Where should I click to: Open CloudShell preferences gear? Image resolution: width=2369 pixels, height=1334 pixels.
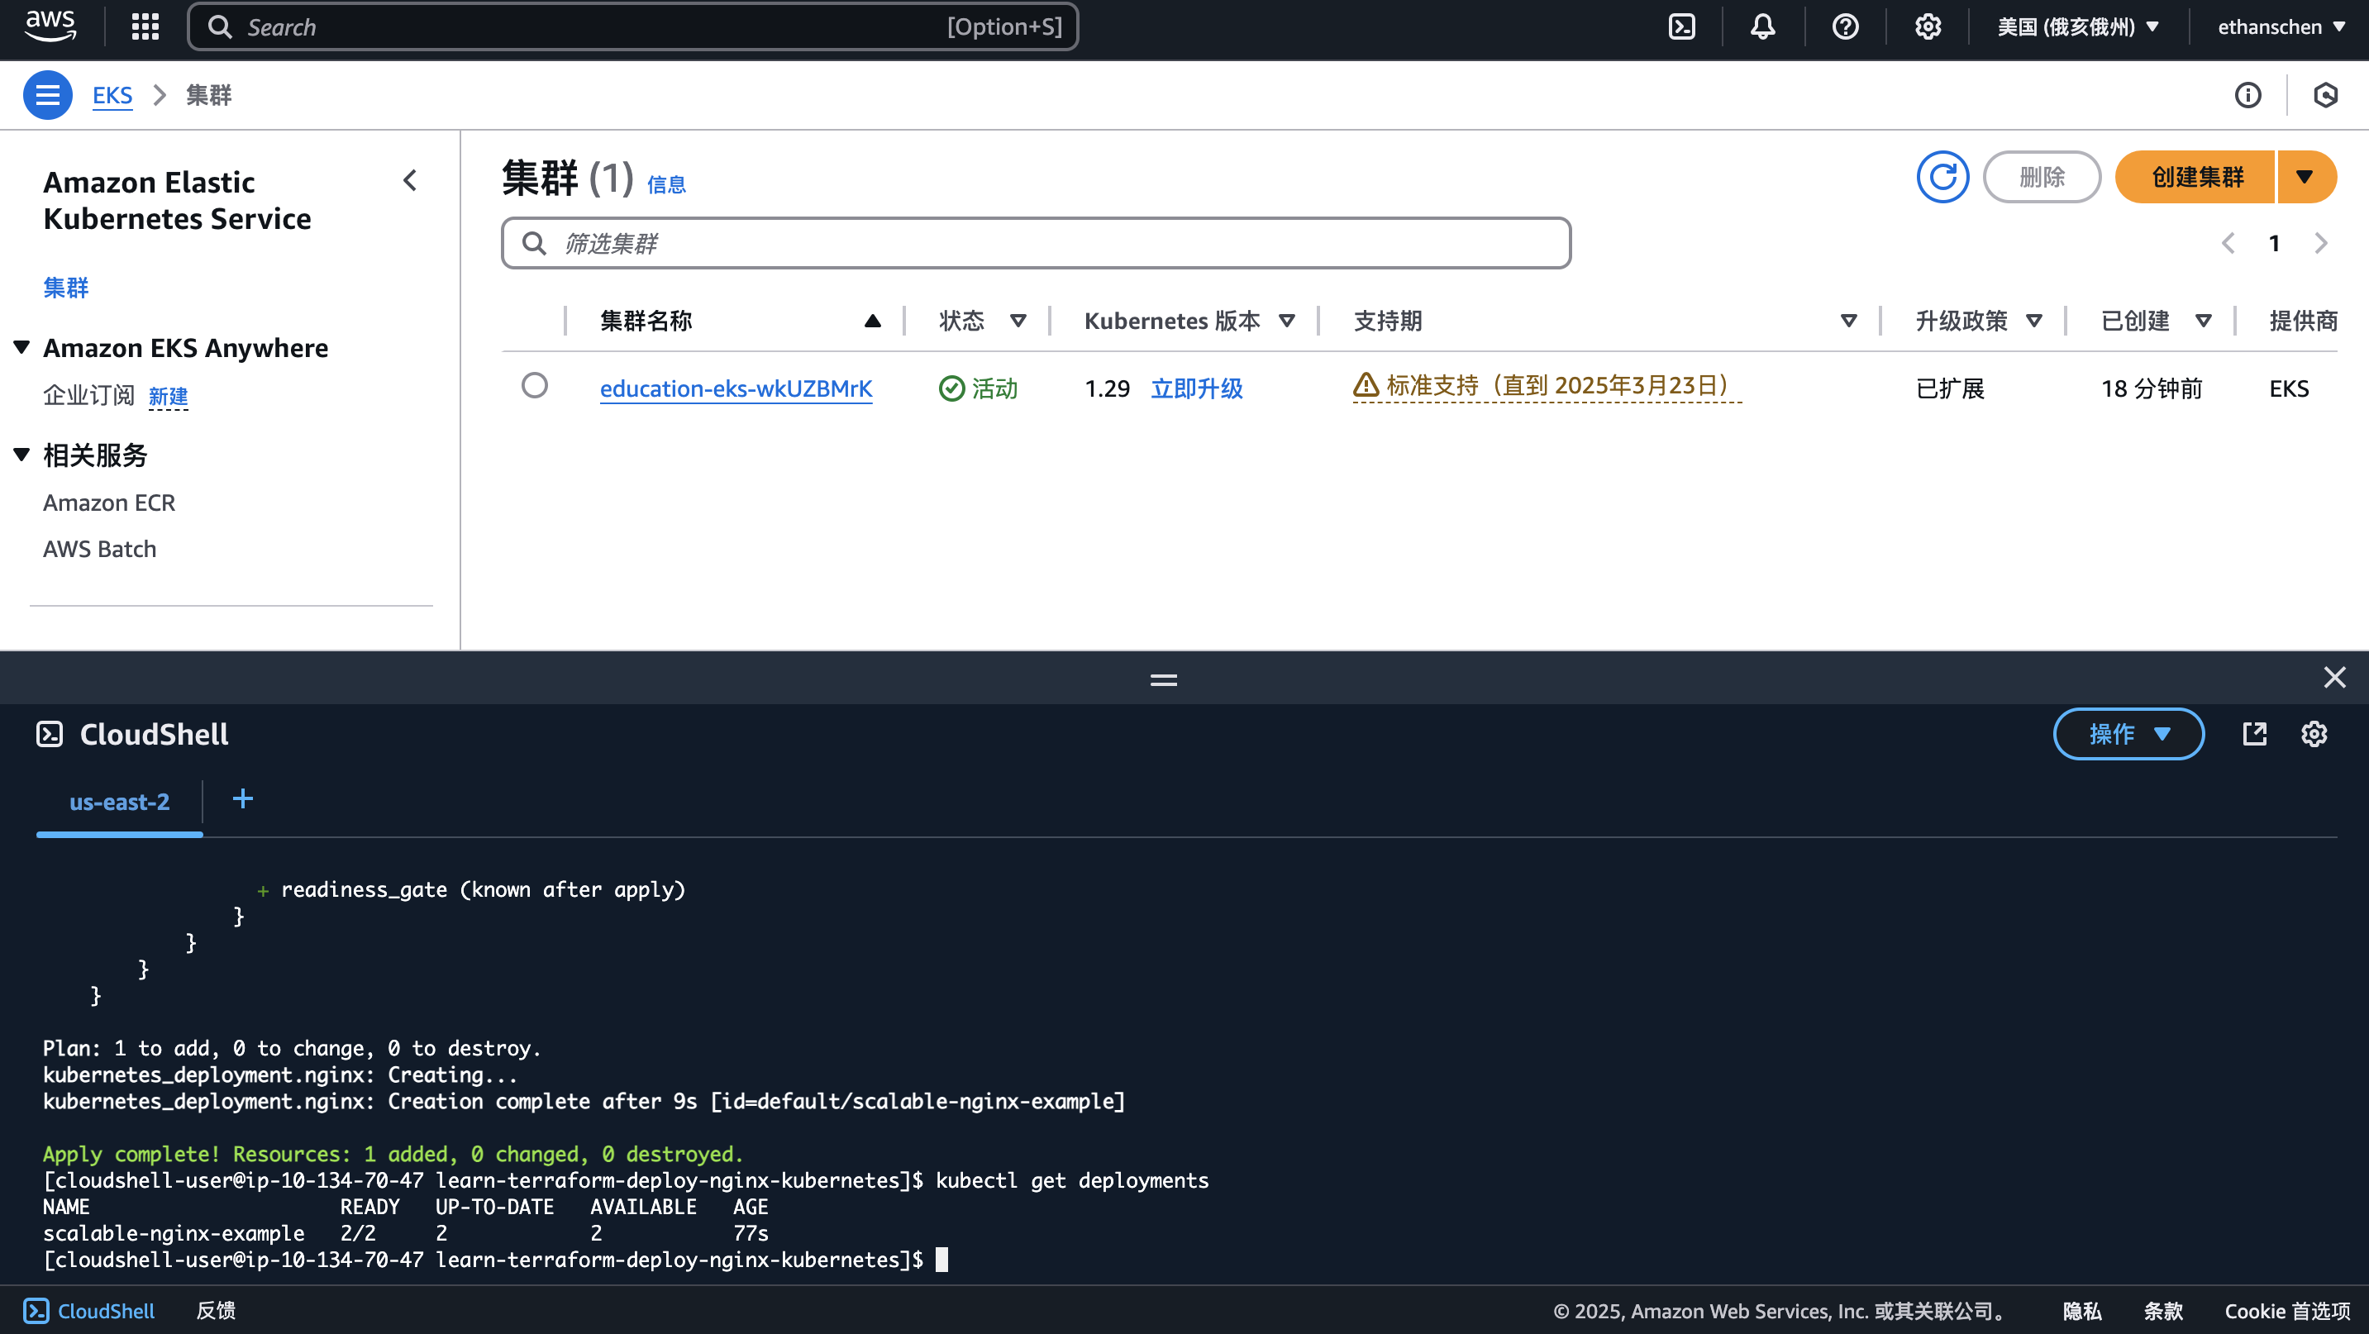point(2314,734)
